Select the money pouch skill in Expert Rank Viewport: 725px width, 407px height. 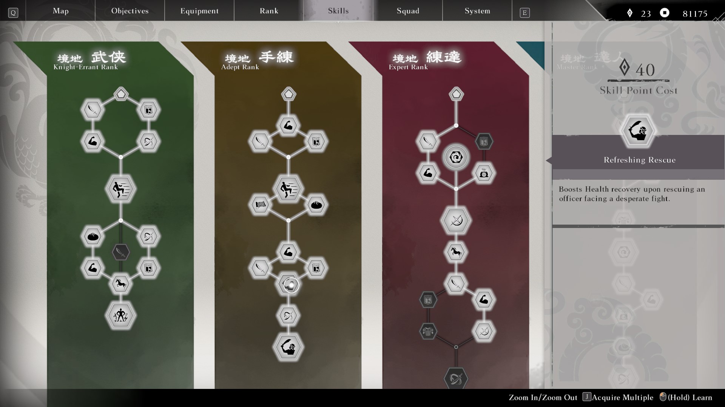coord(484,173)
